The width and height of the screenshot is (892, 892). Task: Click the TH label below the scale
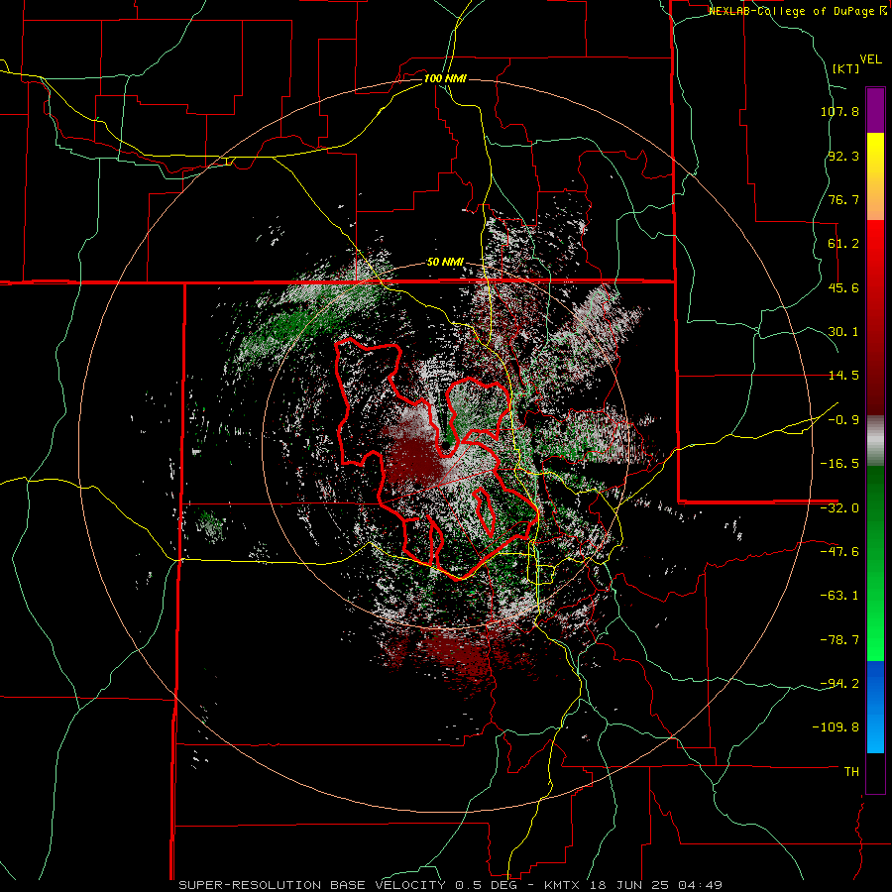(851, 772)
